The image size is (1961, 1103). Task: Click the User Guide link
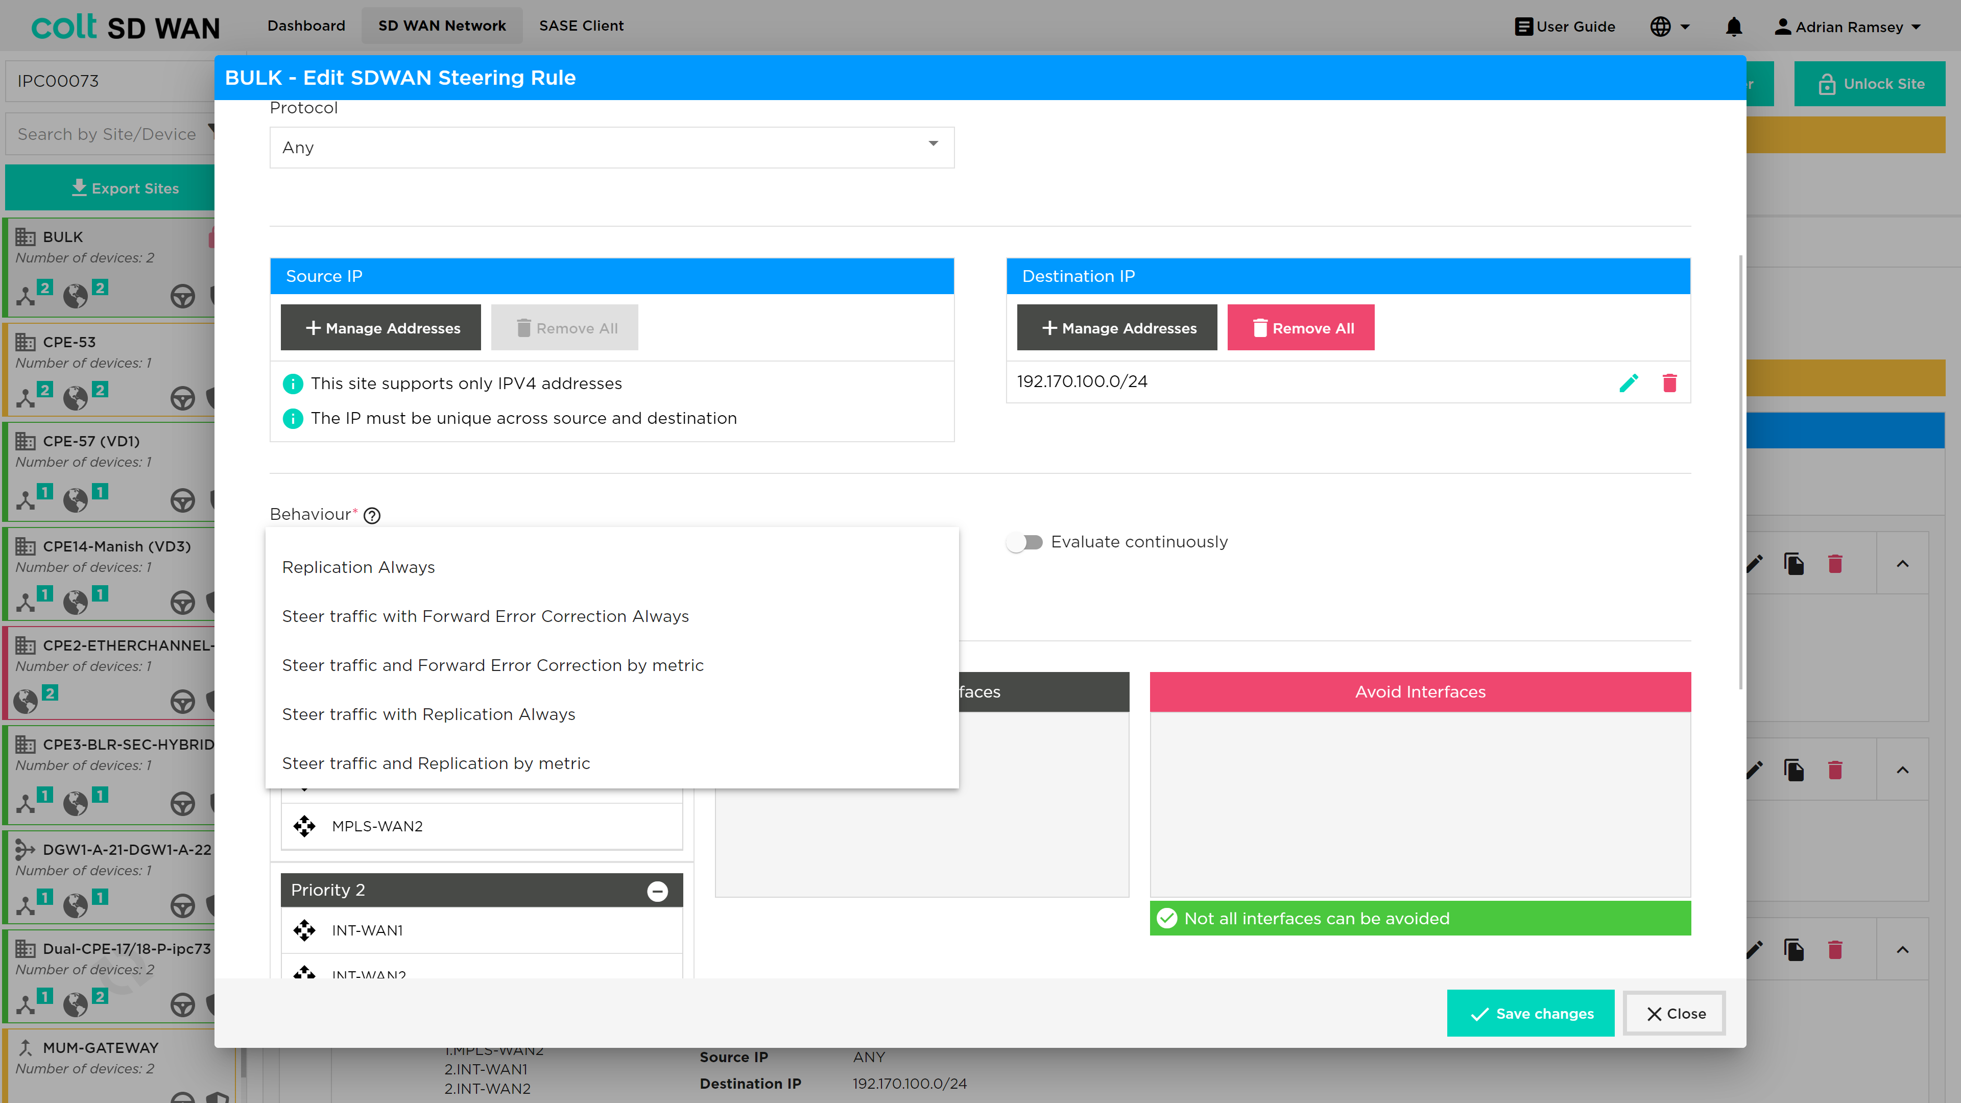pyautogui.click(x=1565, y=27)
